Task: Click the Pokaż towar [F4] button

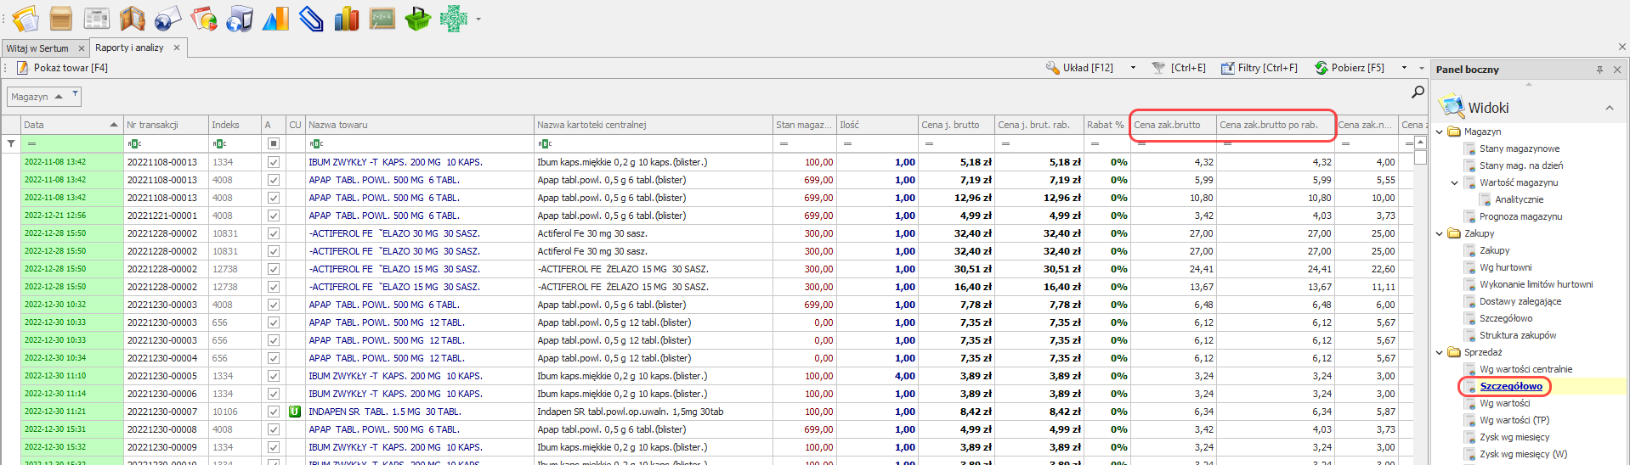Action: point(63,68)
